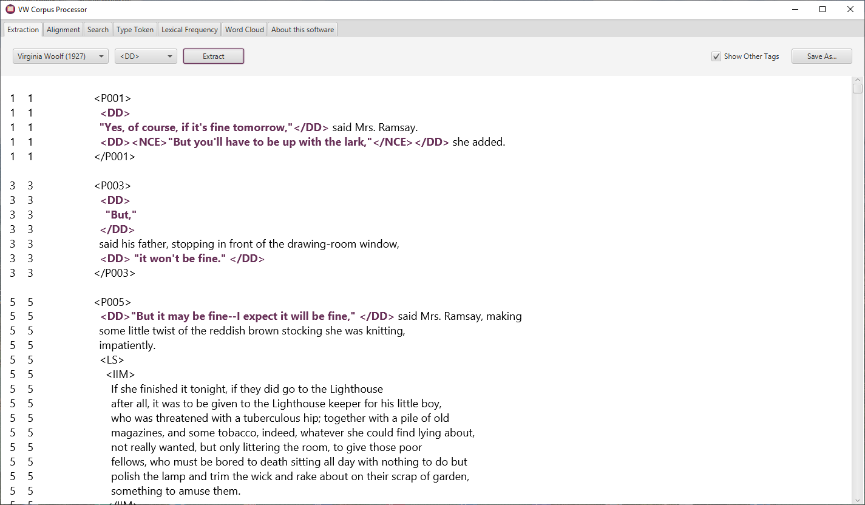865x505 pixels.
Task: Open the About this software tab
Action: point(302,29)
